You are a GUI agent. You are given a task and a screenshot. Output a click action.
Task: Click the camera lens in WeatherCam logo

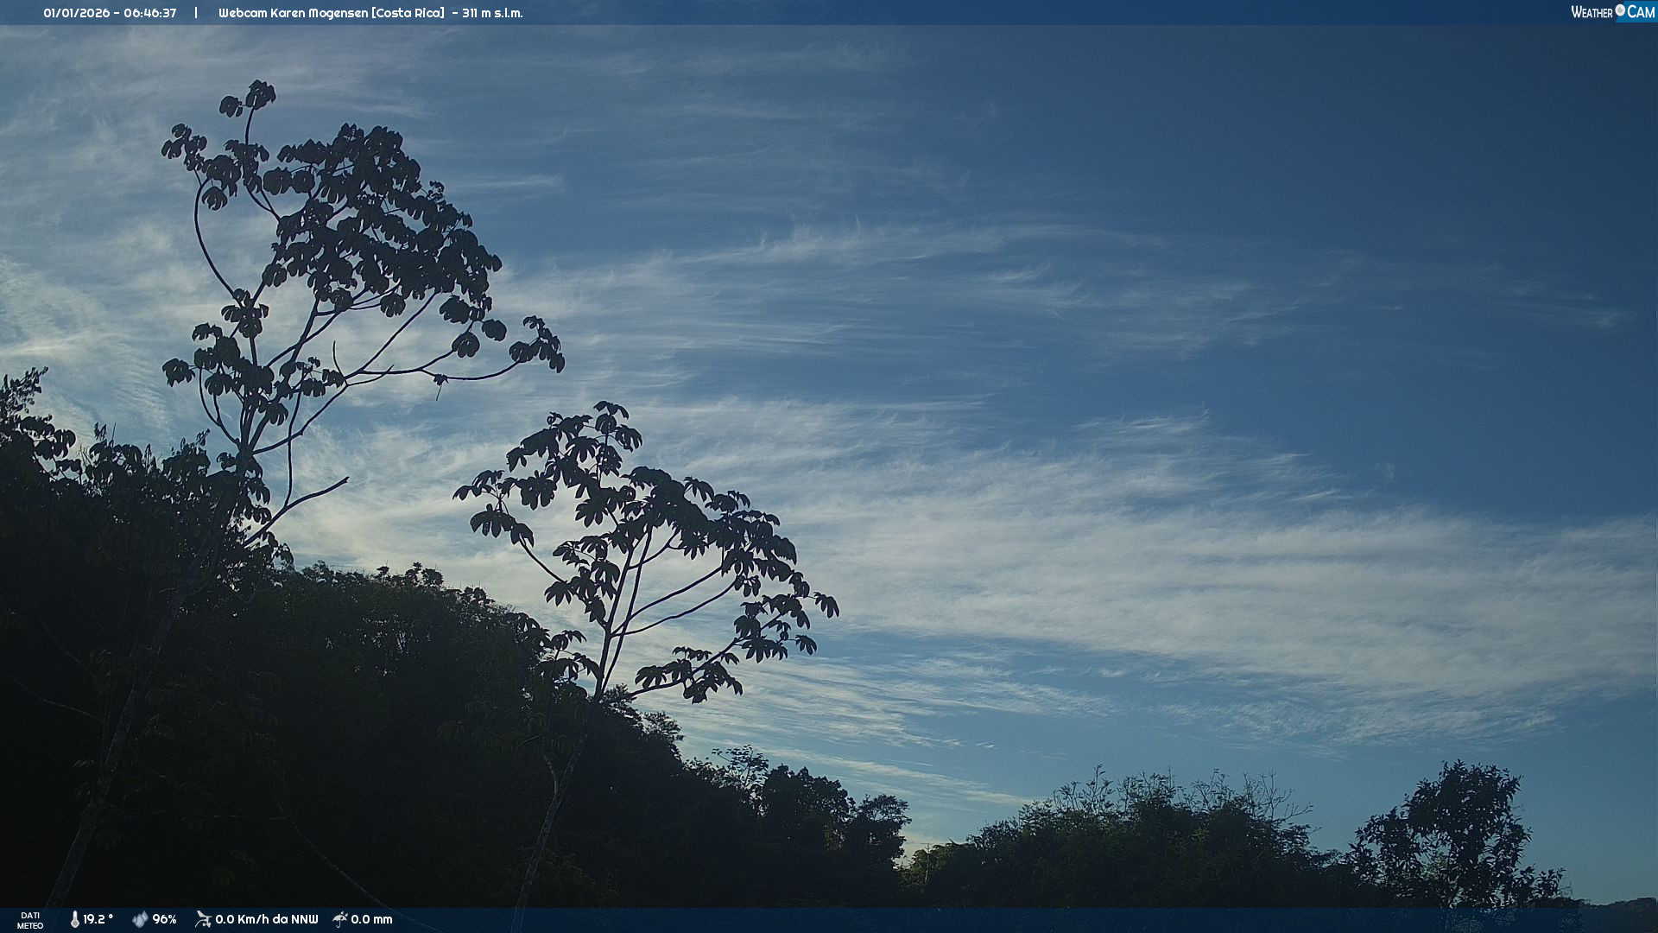coord(1620,10)
